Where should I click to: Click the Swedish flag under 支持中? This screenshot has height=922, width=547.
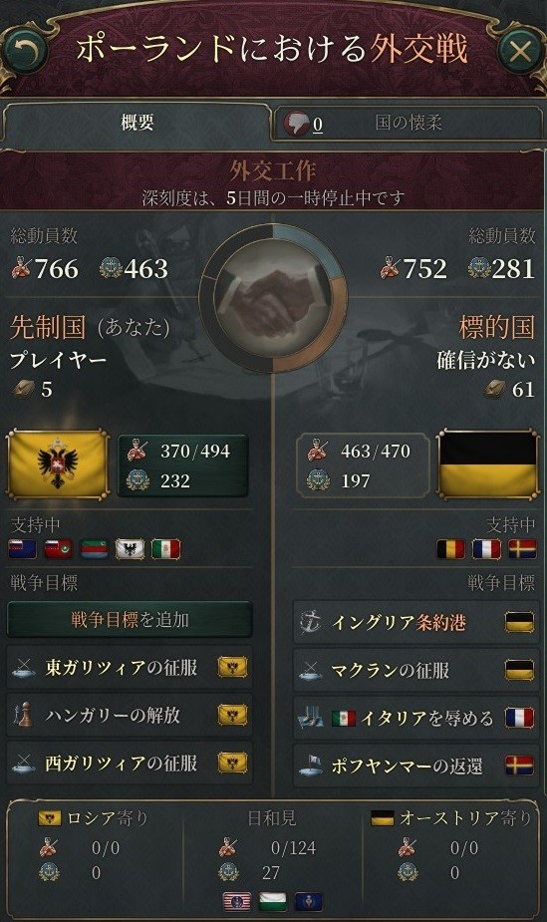[522, 549]
